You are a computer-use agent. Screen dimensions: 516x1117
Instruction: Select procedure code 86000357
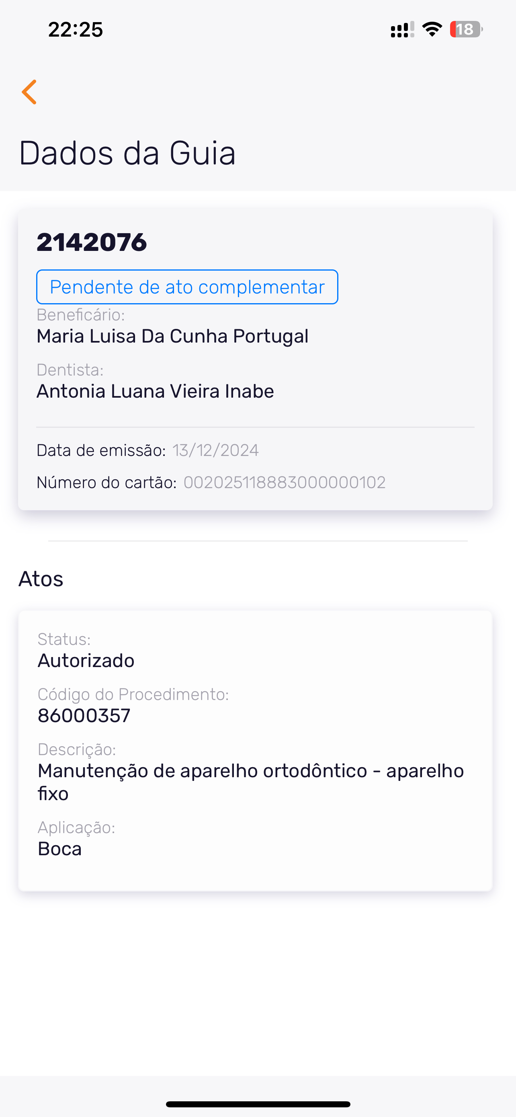84,715
